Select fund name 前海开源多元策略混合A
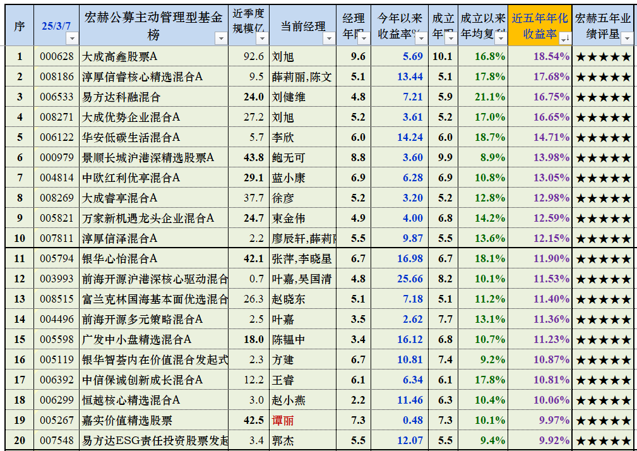The width and height of the screenshot is (637, 451). click(142, 320)
